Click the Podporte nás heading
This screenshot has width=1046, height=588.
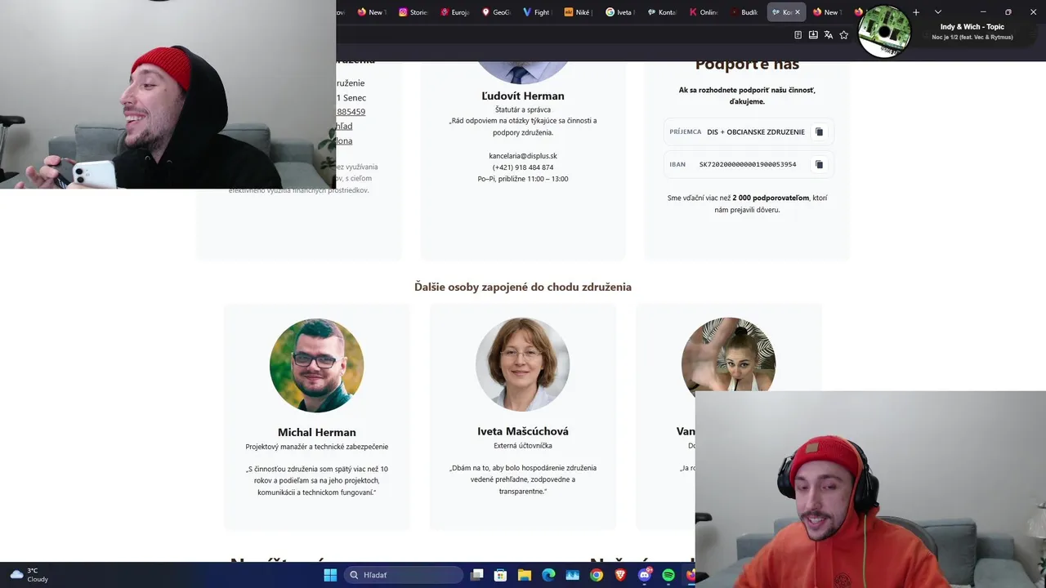747,65
